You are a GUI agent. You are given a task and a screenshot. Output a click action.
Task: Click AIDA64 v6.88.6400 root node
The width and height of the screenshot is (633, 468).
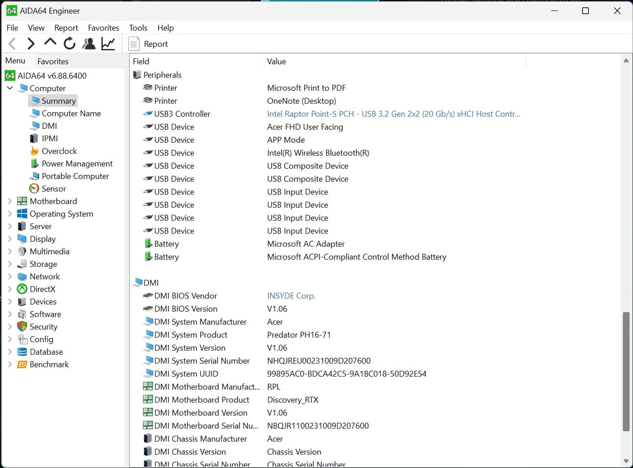click(46, 76)
